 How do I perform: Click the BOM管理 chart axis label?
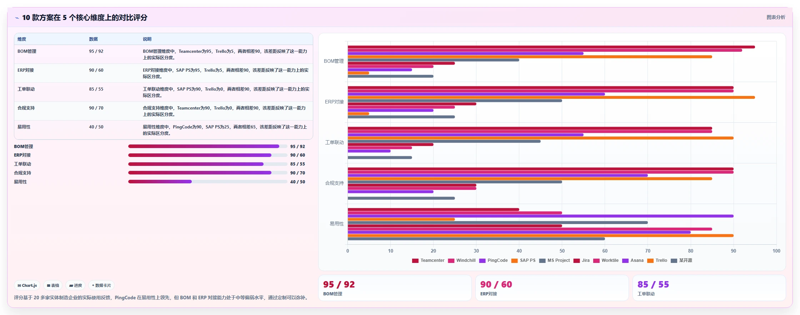334,61
